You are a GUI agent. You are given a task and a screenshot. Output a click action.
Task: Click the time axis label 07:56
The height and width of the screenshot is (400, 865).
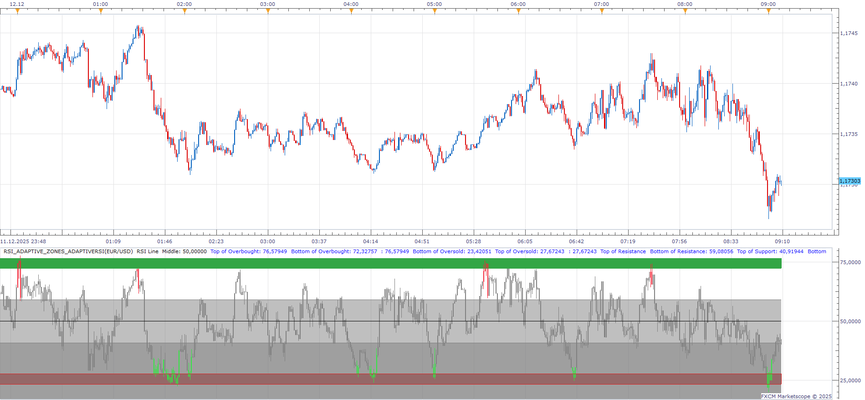click(680, 241)
